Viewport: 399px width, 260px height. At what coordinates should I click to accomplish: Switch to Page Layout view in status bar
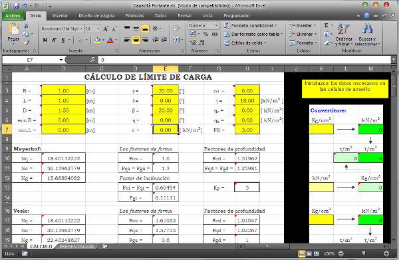point(309,253)
